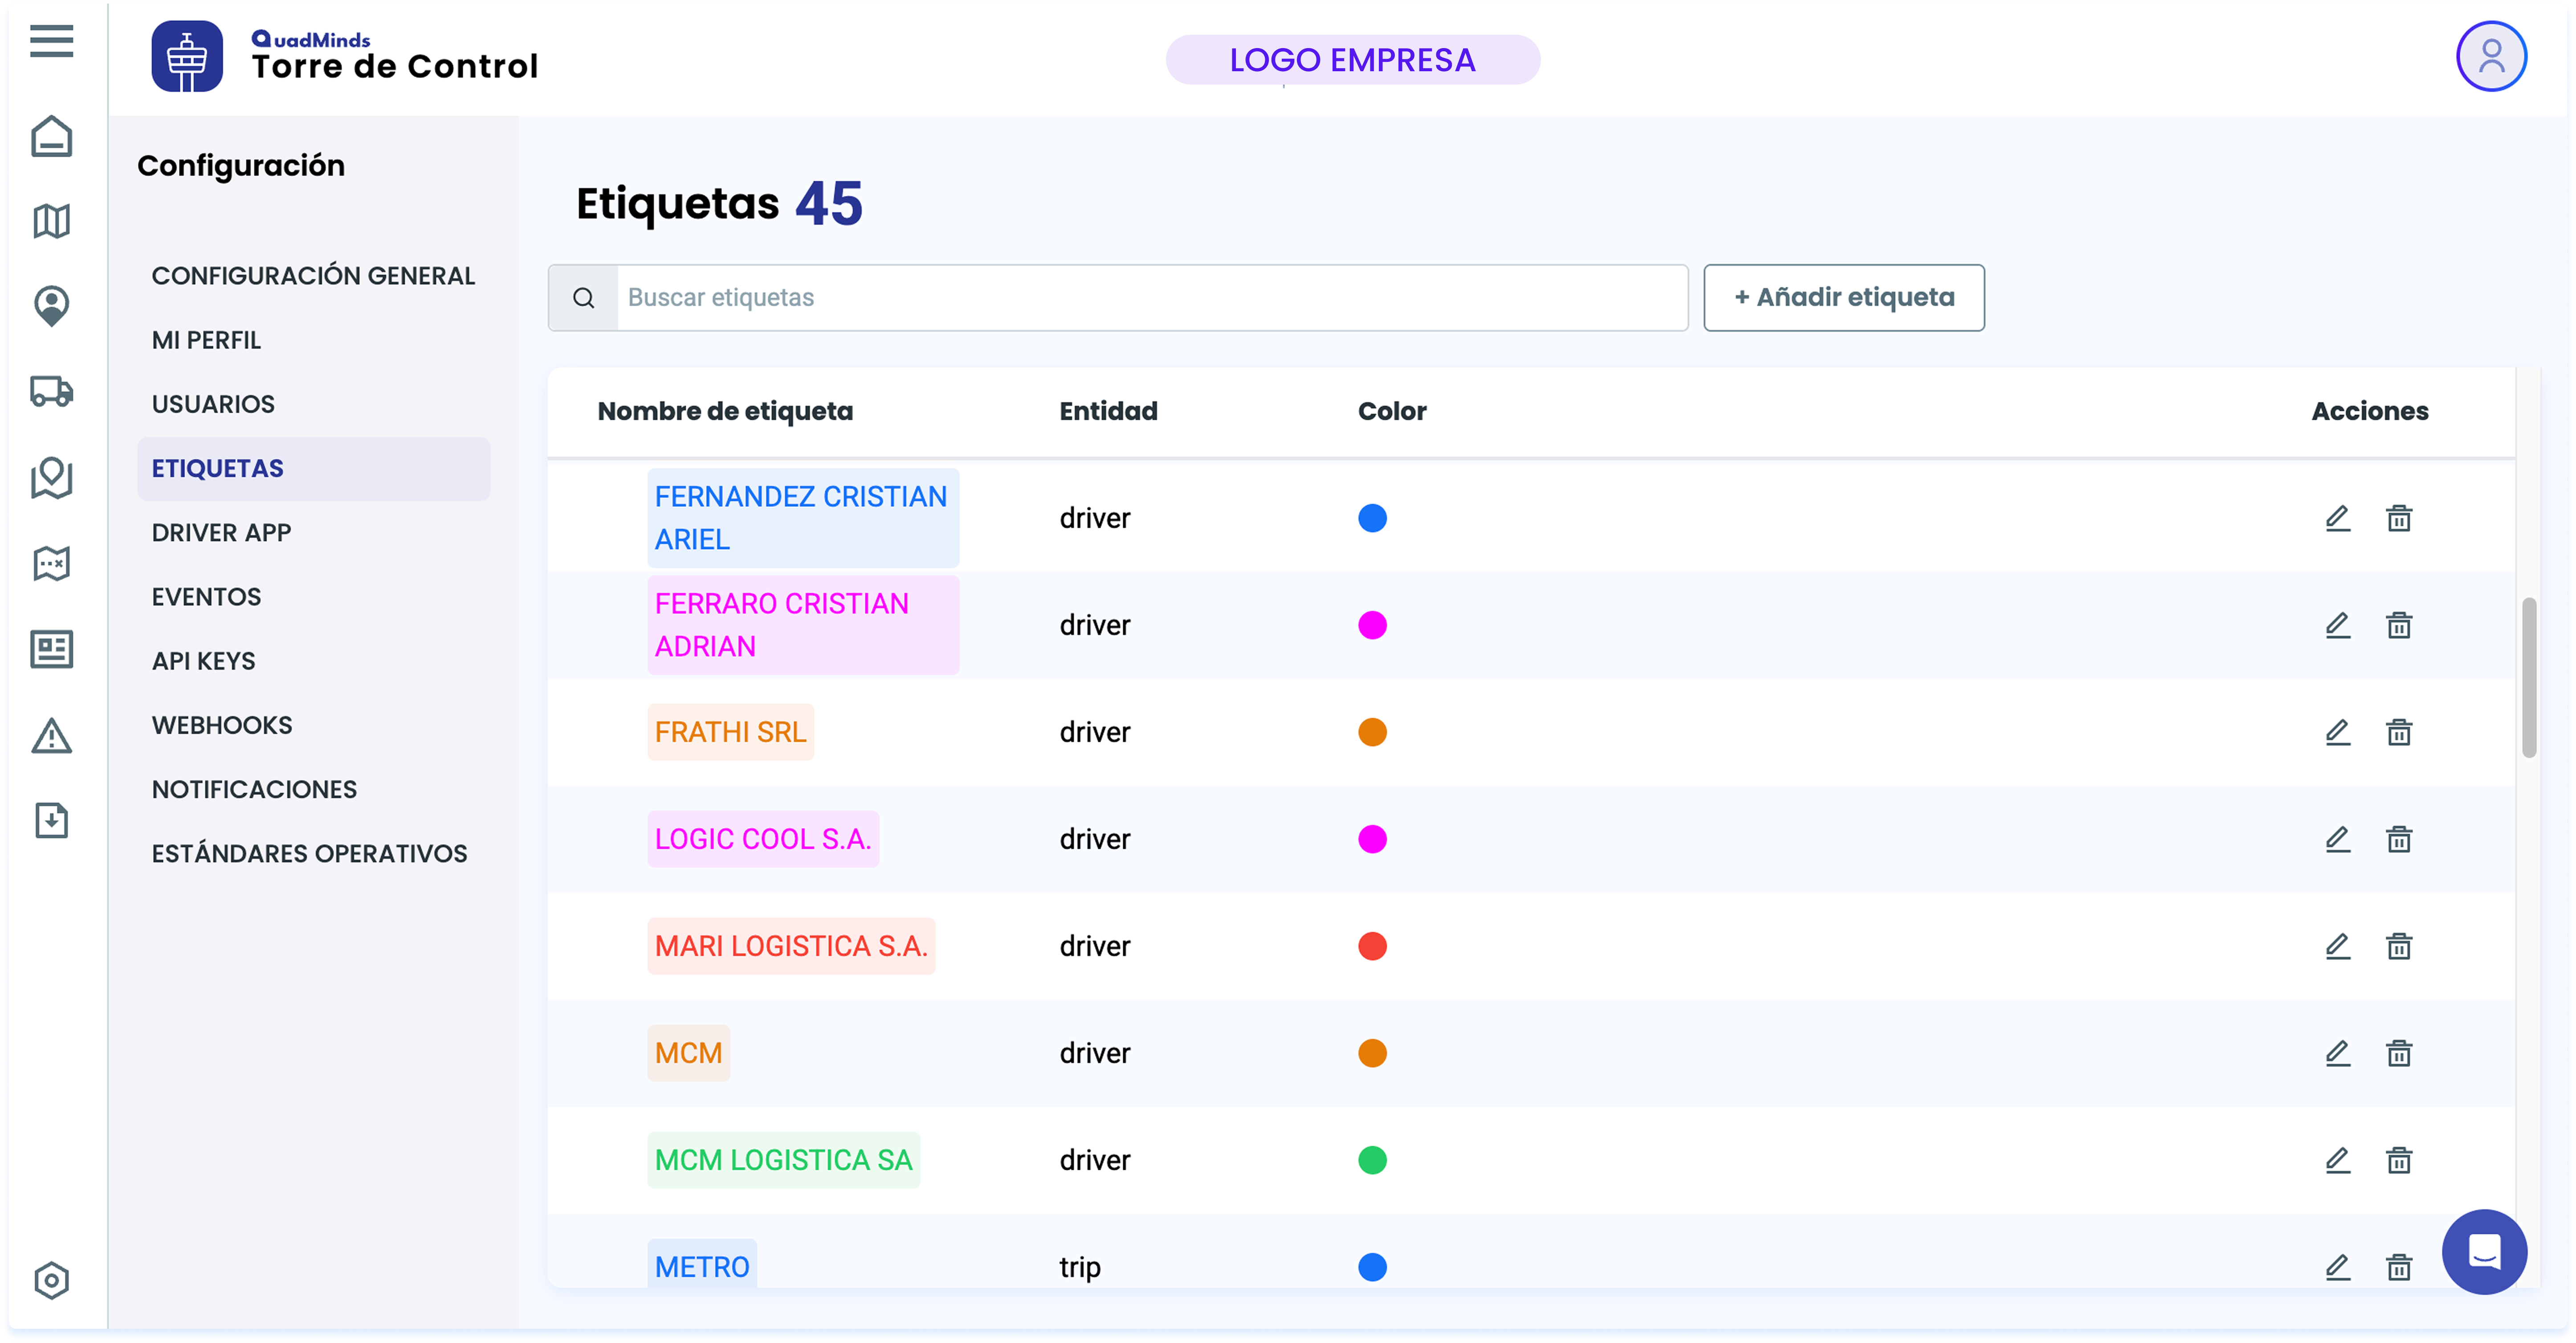
Task: Open the truck vehicles section
Action: (x=51, y=391)
